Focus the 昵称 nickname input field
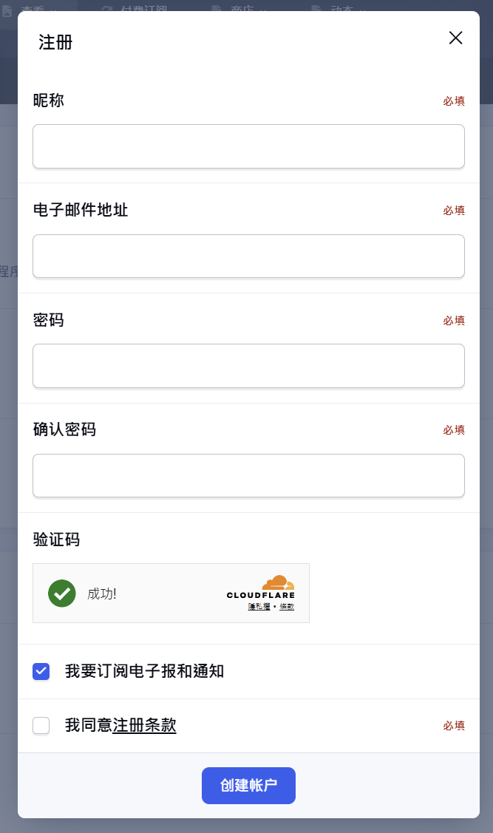493x833 pixels. (248, 146)
